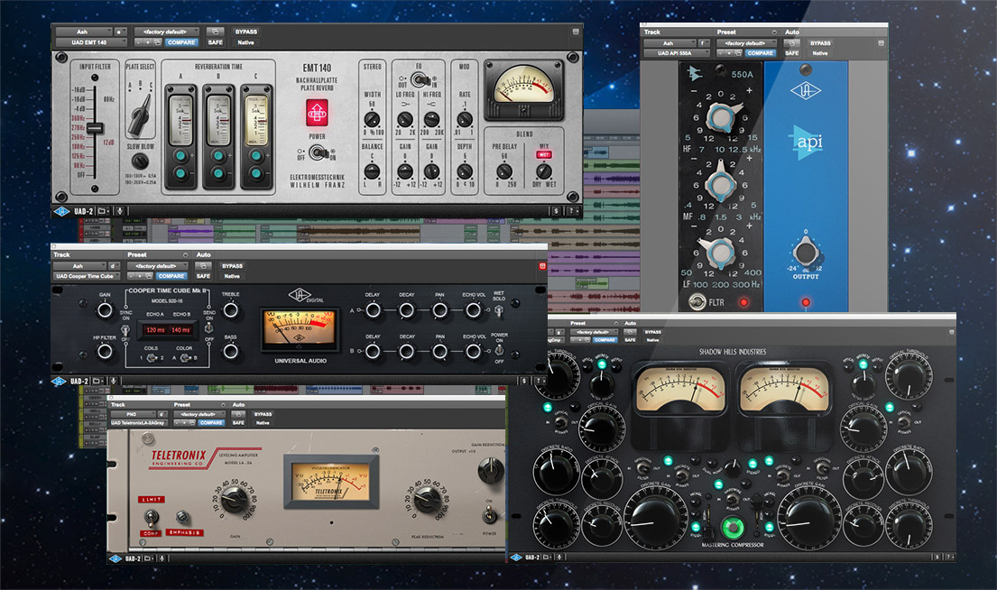Click the UA logo in EMT 140 footer bar
997x590 pixels.
coord(61,212)
